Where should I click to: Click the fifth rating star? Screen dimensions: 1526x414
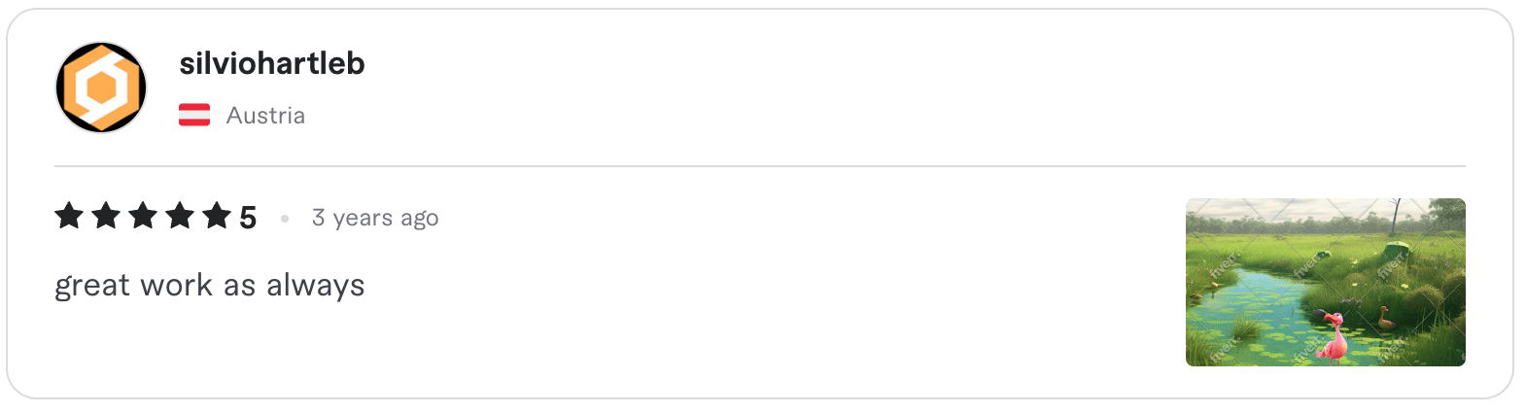pyautogui.click(x=217, y=216)
